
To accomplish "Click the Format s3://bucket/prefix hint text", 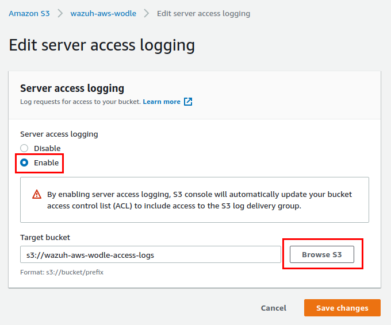I will (x=62, y=272).
